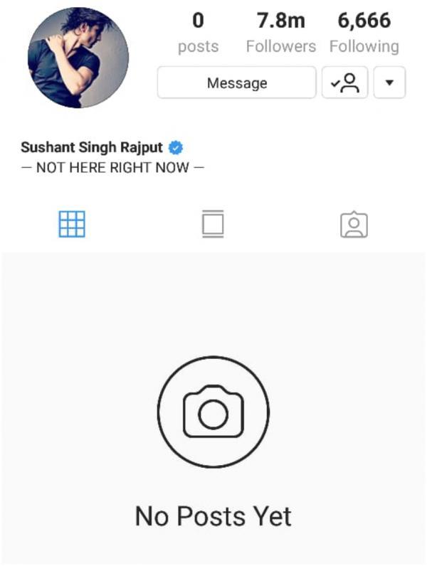Select the Sushant Singh Rajput profile name
Image resolution: width=427 pixels, height=566 pixels.
tap(92, 147)
